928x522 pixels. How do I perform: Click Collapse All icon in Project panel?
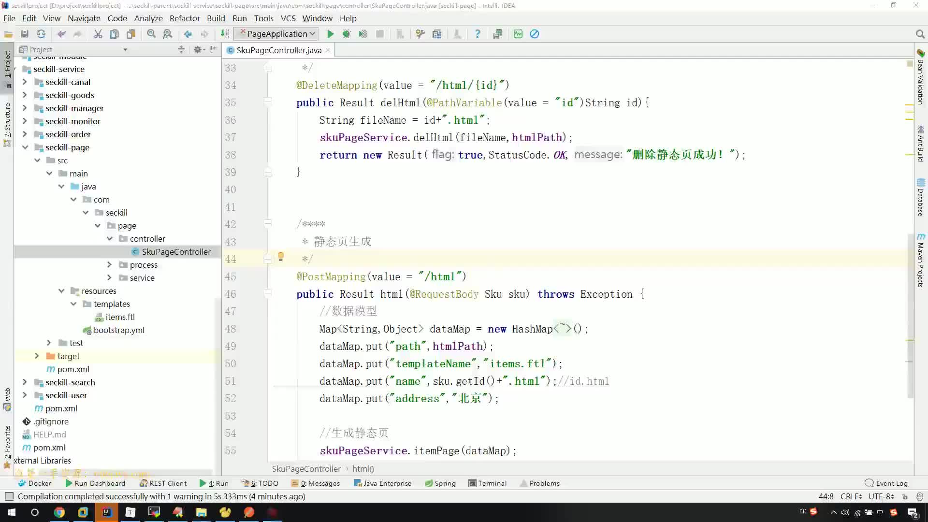[181, 49]
